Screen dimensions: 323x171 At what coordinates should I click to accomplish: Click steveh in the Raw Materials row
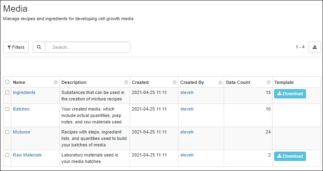(187, 155)
